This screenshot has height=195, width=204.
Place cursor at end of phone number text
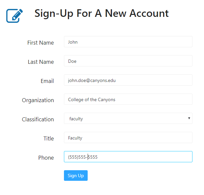click(x=98, y=157)
